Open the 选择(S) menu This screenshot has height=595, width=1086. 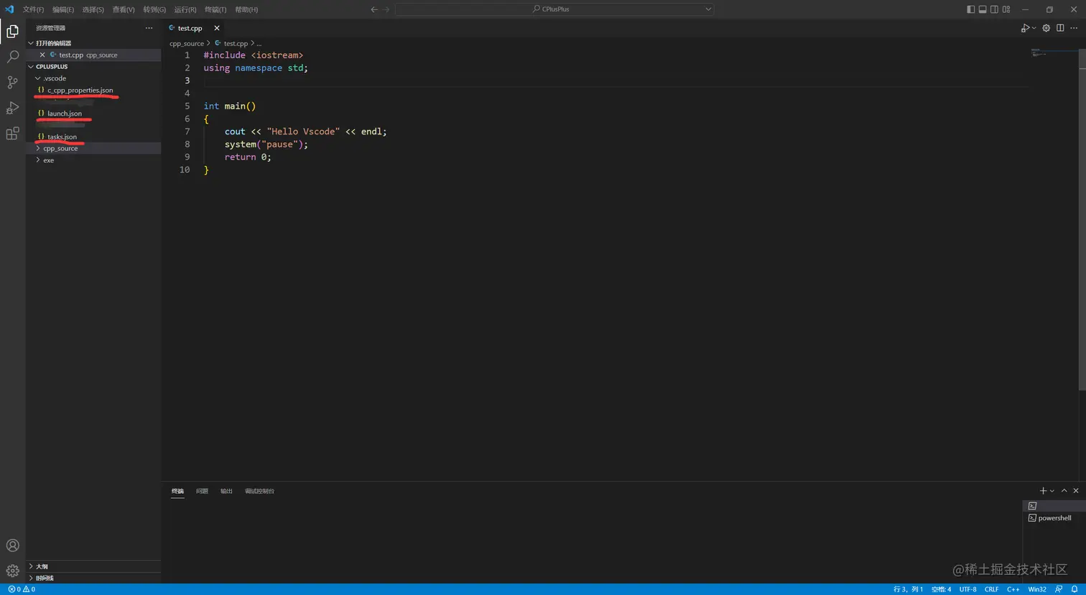(93, 9)
